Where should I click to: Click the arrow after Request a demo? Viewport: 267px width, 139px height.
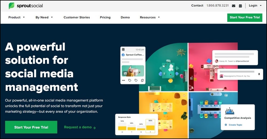click(x=95, y=128)
